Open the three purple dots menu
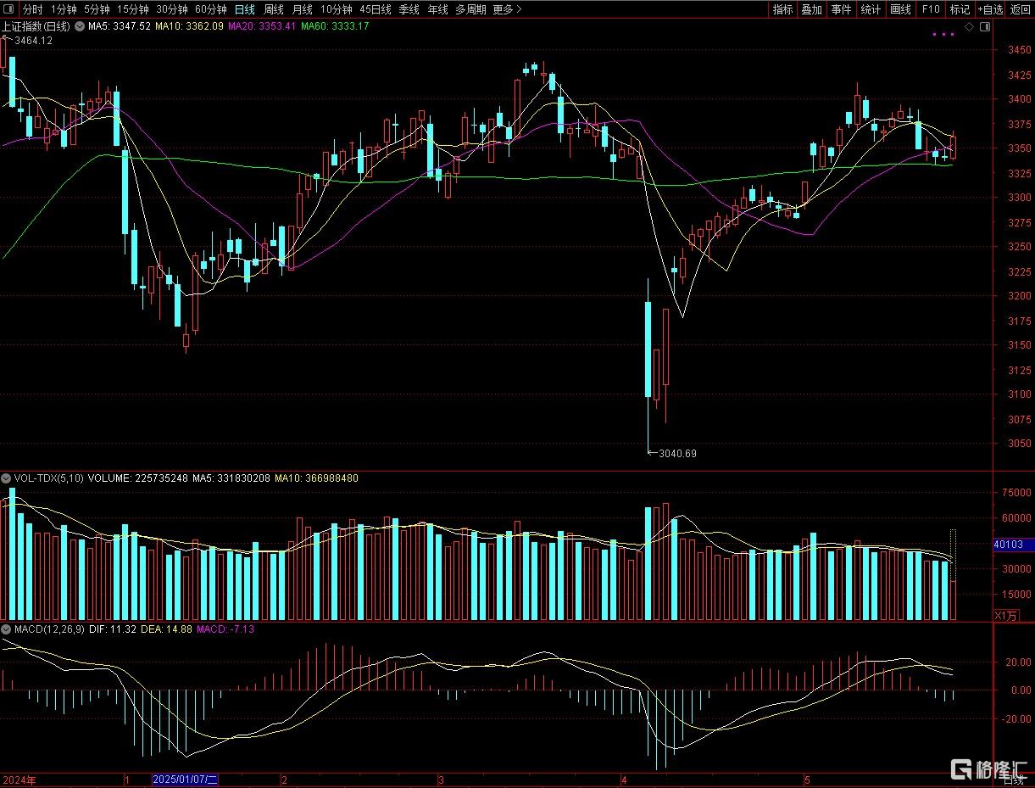Screen dimensions: 1035x788 coord(943,34)
